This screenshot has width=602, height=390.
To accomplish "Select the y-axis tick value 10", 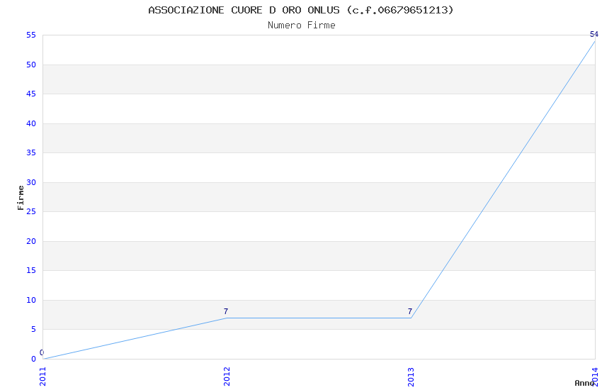I will click(x=31, y=300).
